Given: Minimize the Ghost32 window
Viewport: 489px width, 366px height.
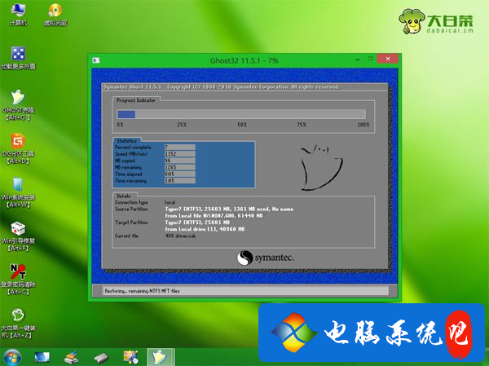Looking at the screenshot, I should pos(358,60).
